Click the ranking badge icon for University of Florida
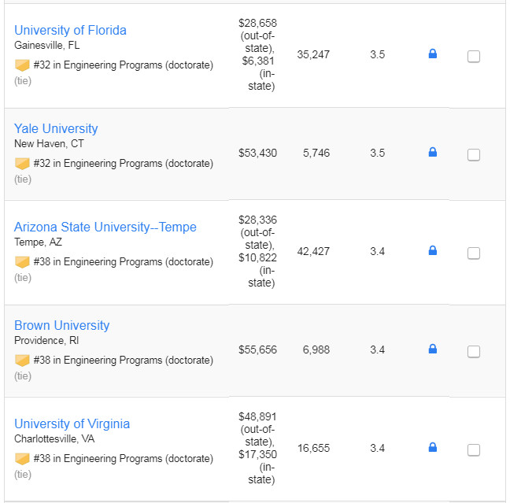Screen dimensions: 510x503 [x=22, y=65]
